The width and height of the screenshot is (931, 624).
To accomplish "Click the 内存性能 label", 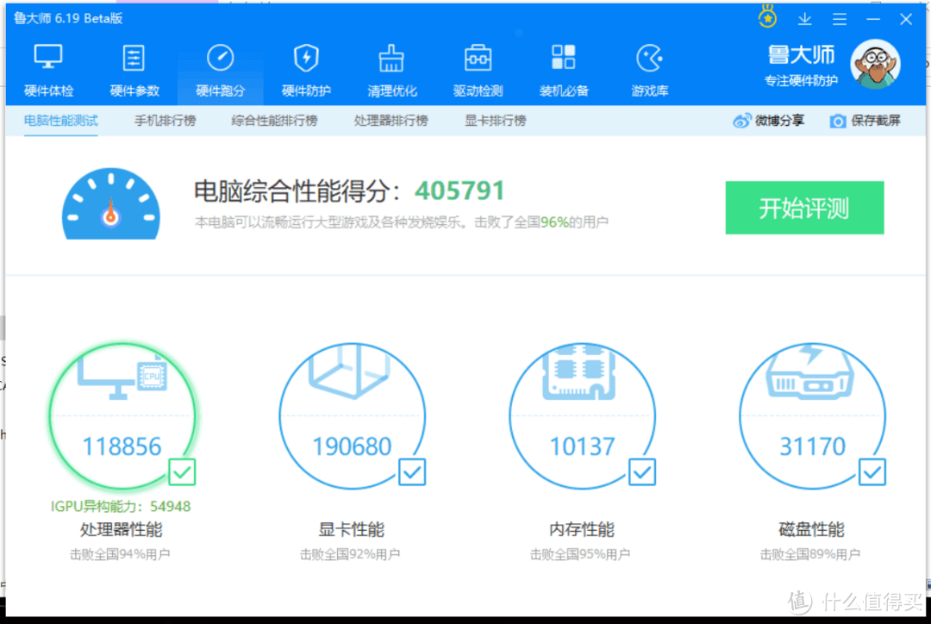I will [582, 529].
